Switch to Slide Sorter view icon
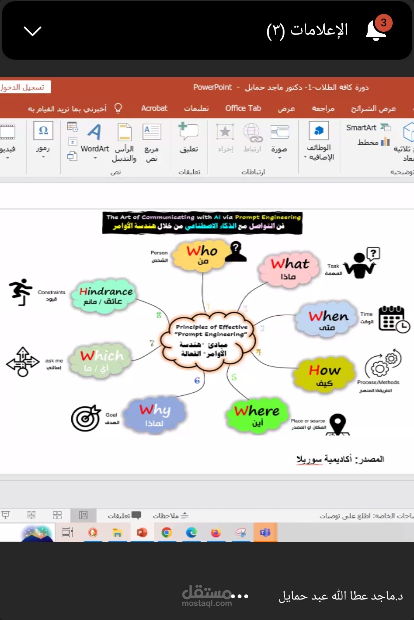This screenshot has width=414, height=620. click(57, 515)
